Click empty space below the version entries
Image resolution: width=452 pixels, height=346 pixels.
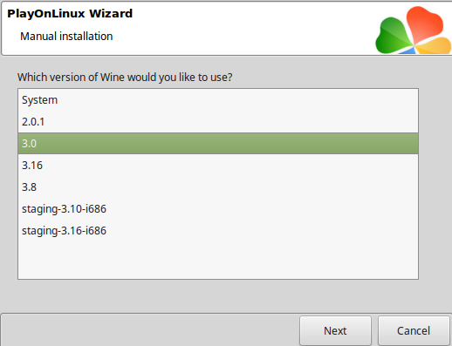coord(218,260)
